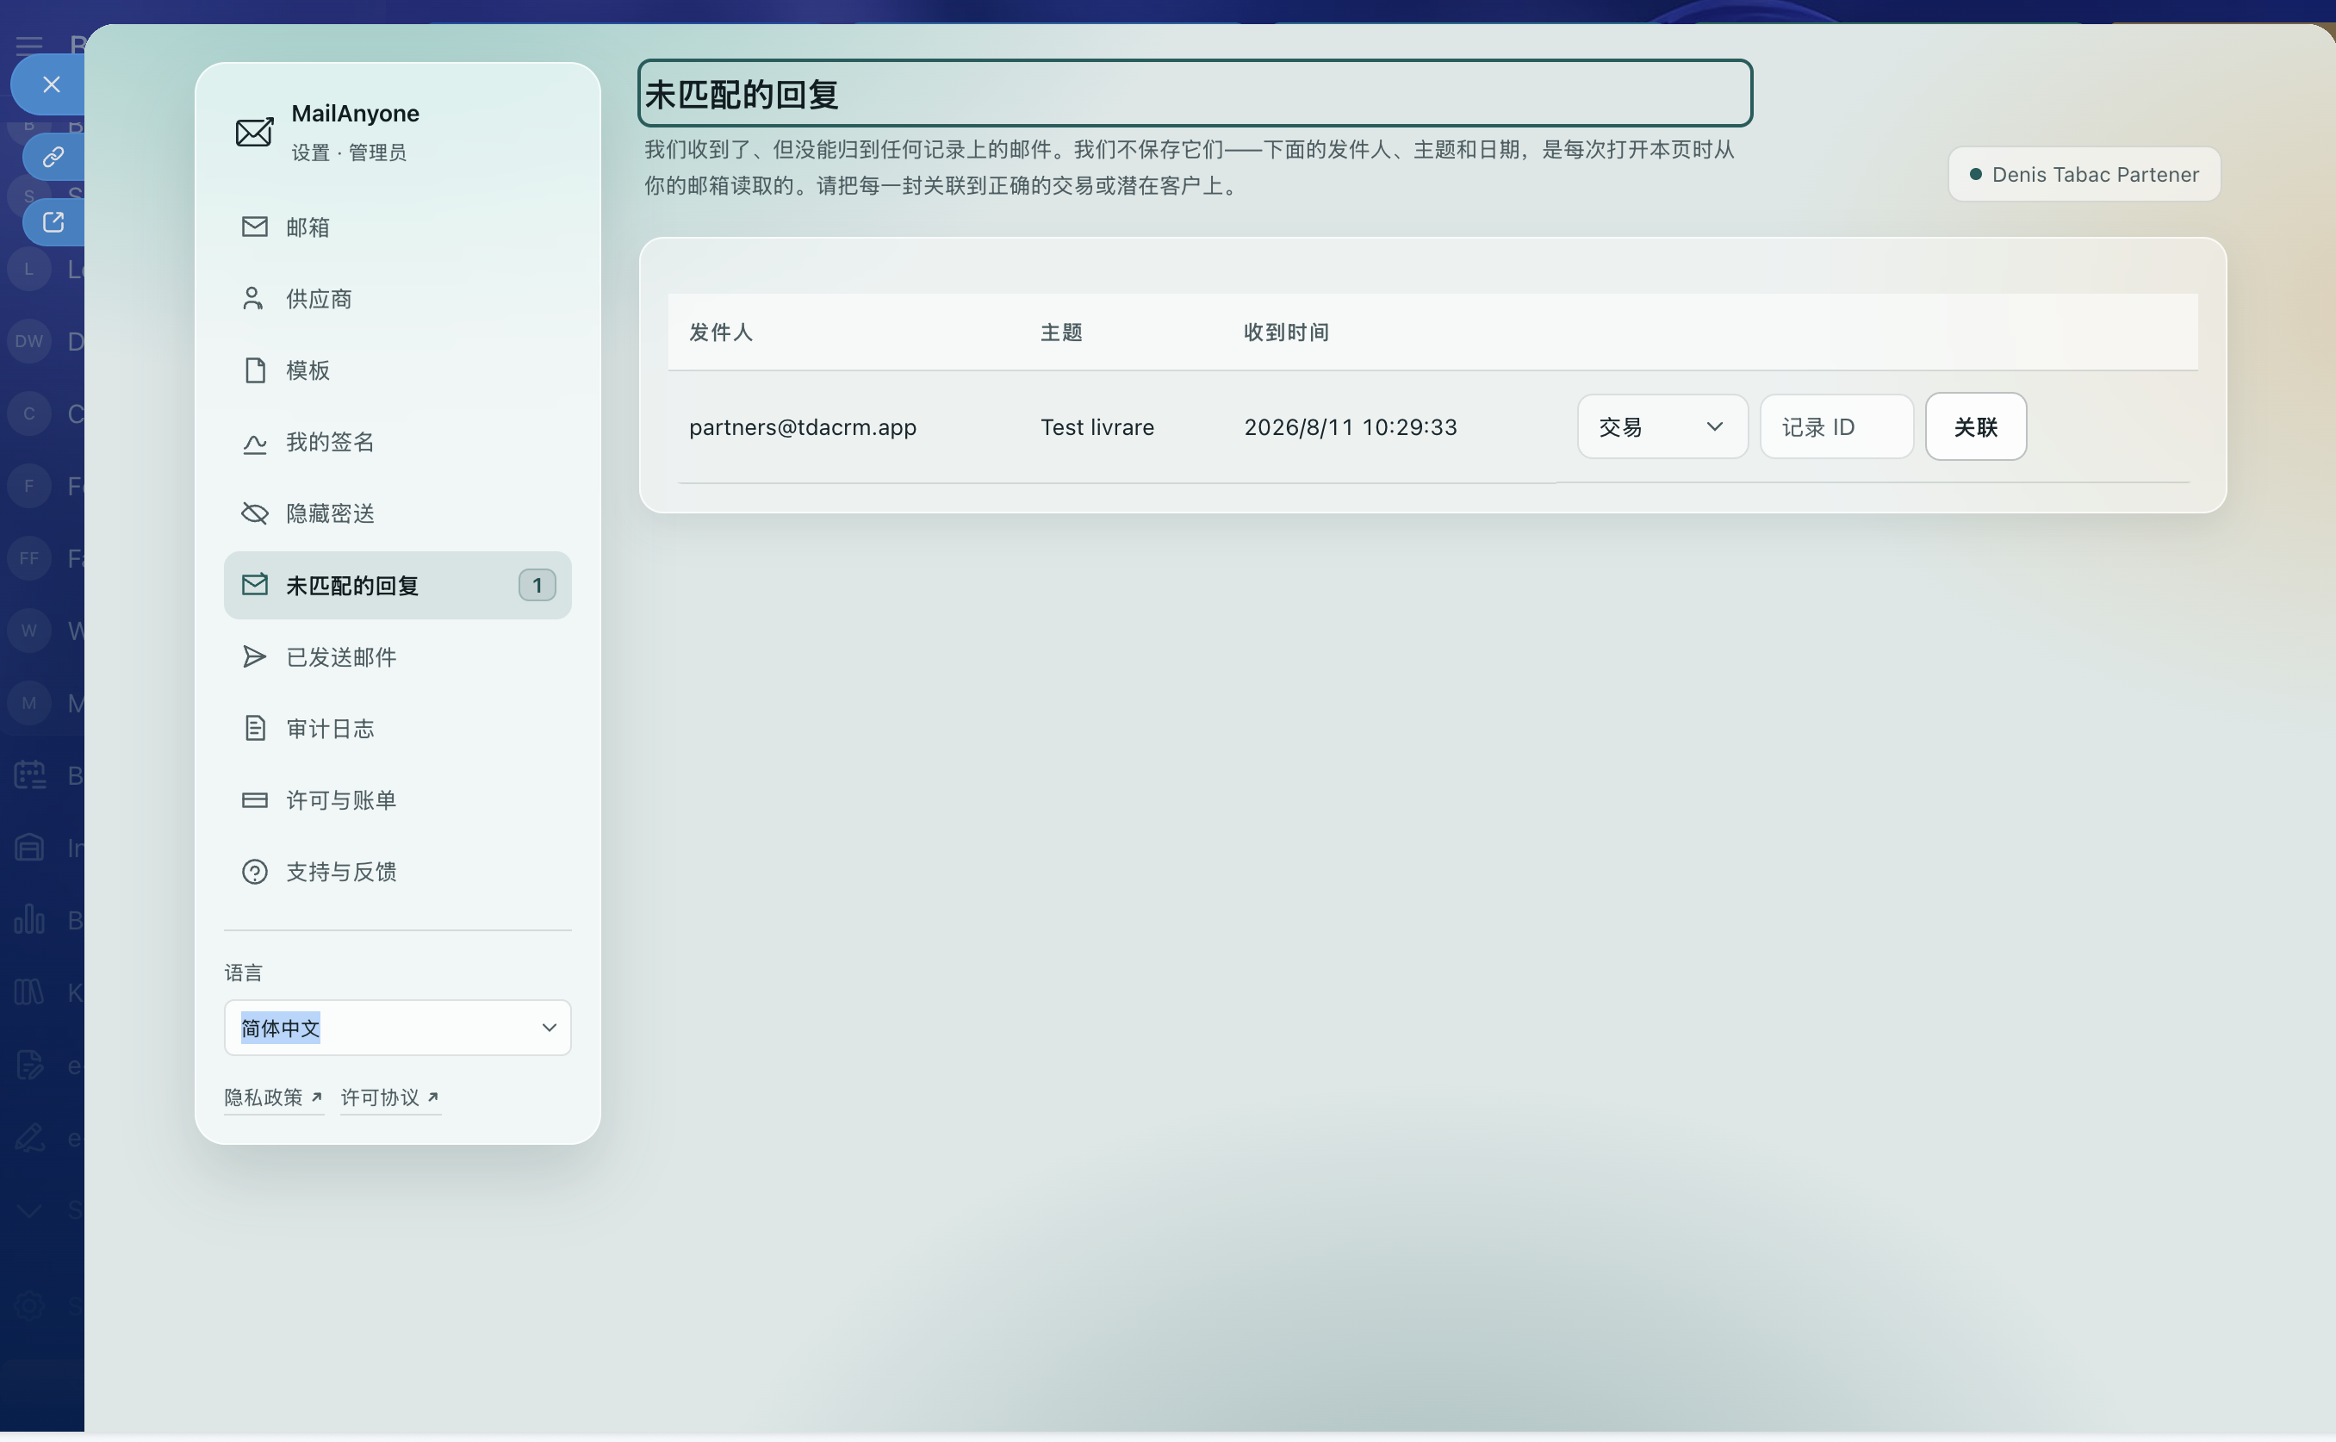Focus the 记录 ID input field
Screen dimensions: 2336x1442
coord(1836,426)
